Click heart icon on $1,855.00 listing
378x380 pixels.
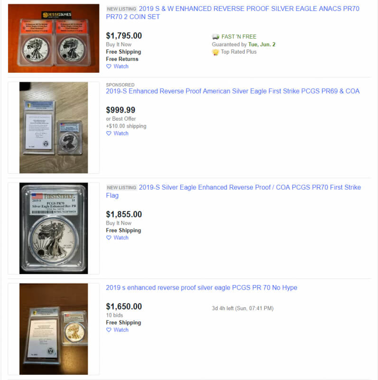pos(109,238)
